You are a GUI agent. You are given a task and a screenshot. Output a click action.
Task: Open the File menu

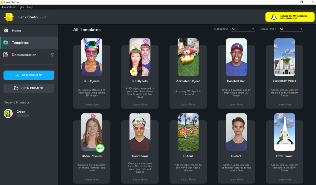click(x=22, y=7)
